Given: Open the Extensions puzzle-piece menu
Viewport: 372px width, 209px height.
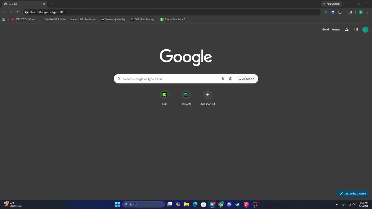Looking at the screenshot, I should click(340, 12).
